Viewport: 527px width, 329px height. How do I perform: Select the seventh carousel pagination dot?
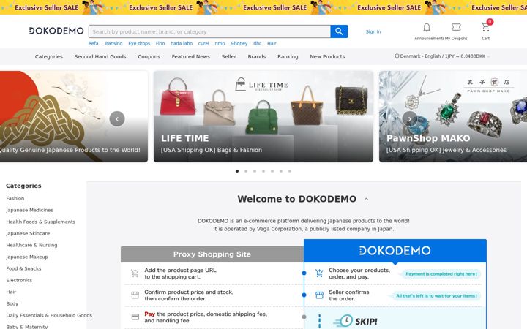point(290,171)
